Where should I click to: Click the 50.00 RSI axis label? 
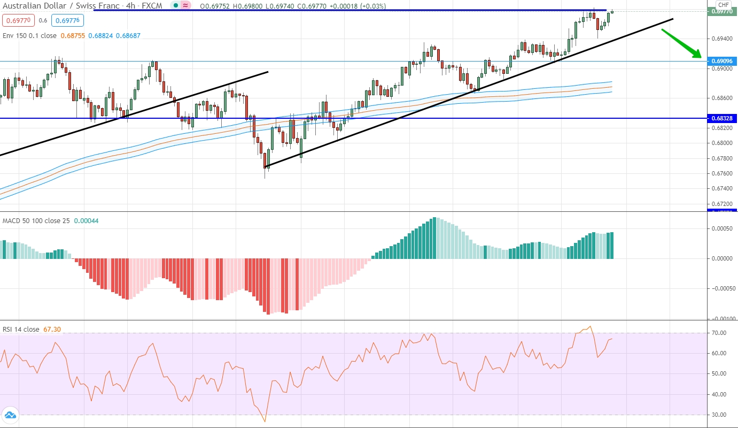(719, 374)
